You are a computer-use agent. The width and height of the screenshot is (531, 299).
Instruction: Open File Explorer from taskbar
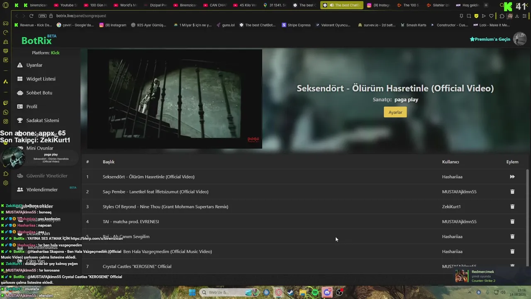click(303, 292)
